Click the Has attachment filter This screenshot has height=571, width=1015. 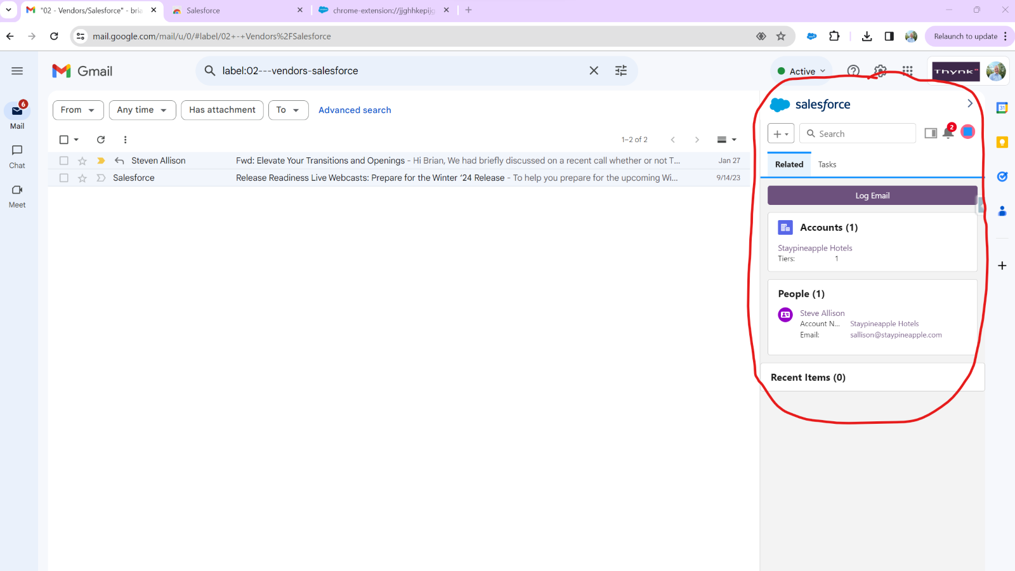[x=222, y=110]
